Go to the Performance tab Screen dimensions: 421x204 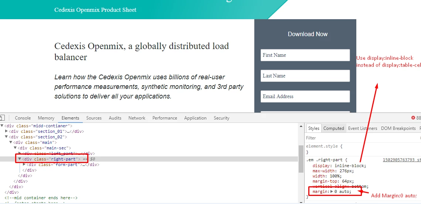[165, 118]
